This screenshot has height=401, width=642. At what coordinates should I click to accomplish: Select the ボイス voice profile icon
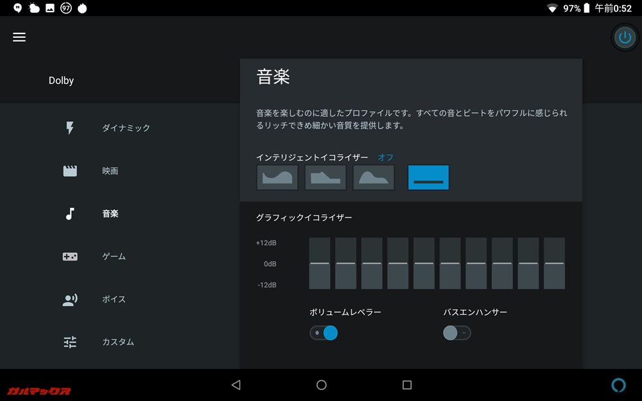click(x=69, y=299)
